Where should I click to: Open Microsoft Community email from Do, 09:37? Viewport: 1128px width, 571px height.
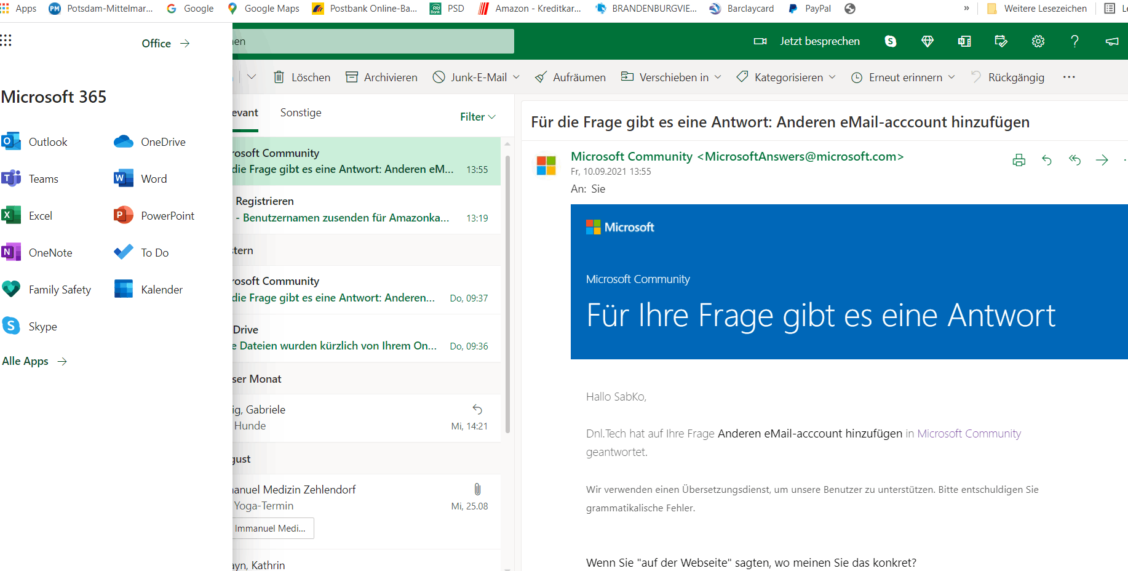click(x=367, y=289)
